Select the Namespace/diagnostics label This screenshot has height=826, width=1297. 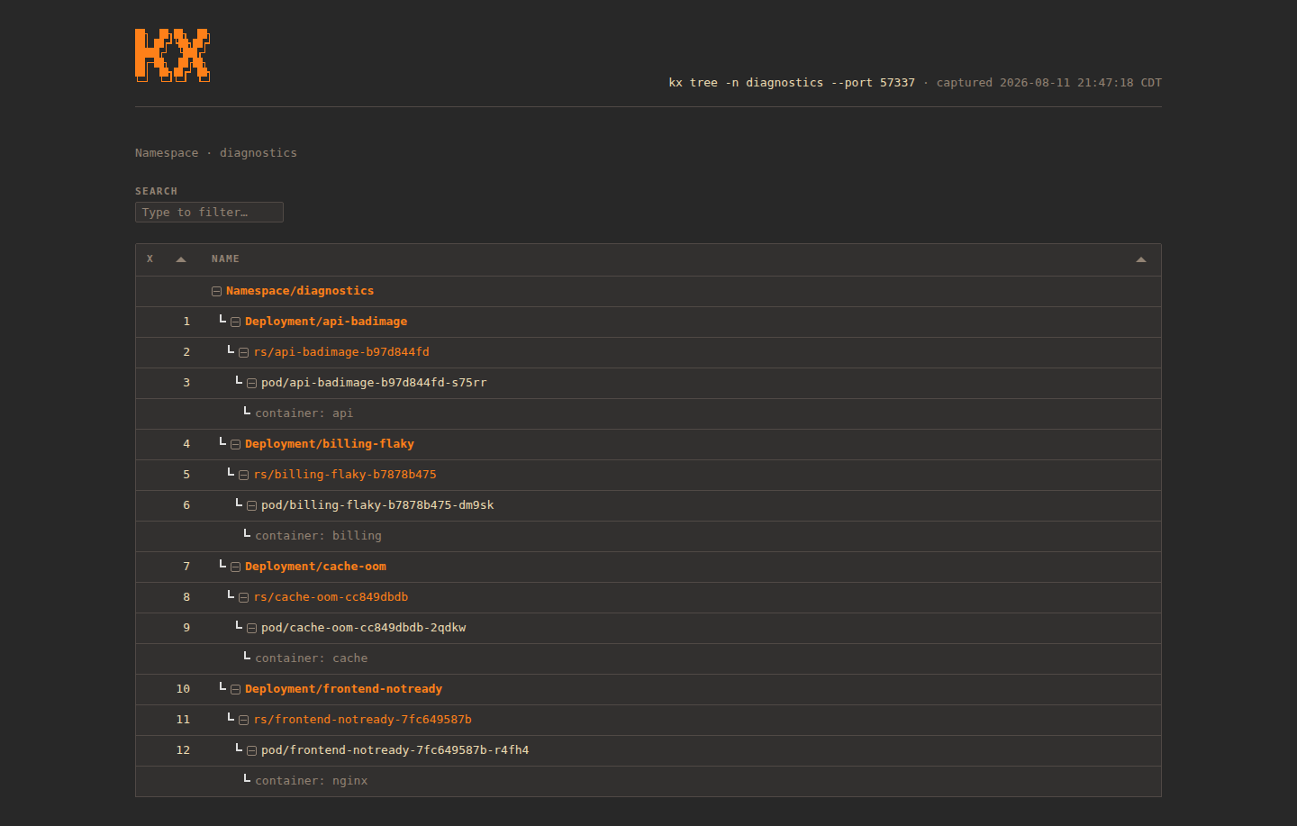[x=300, y=291]
